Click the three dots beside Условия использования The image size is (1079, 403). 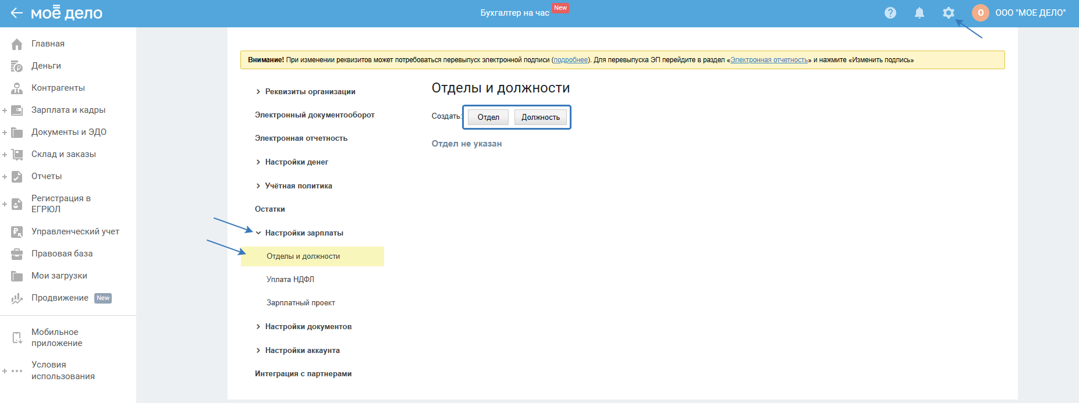coord(17,371)
